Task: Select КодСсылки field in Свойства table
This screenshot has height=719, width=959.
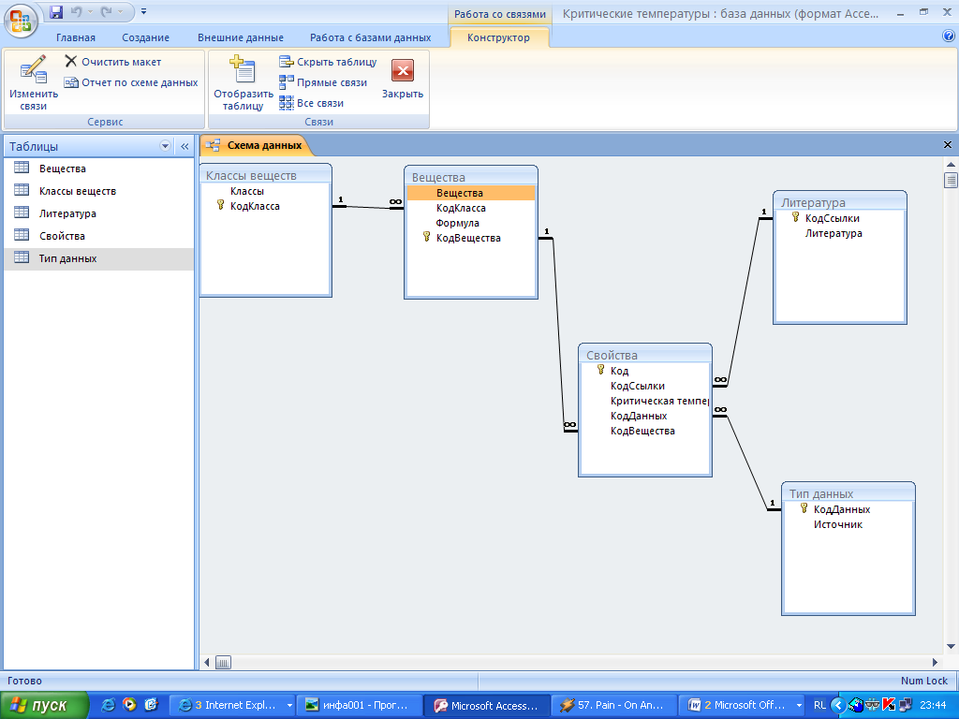Action: pos(637,386)
